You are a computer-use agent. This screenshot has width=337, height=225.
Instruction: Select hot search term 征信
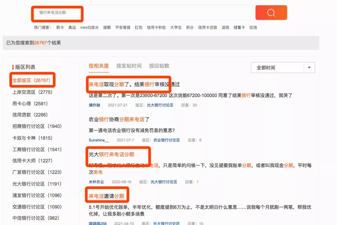(x=253, y=27)
